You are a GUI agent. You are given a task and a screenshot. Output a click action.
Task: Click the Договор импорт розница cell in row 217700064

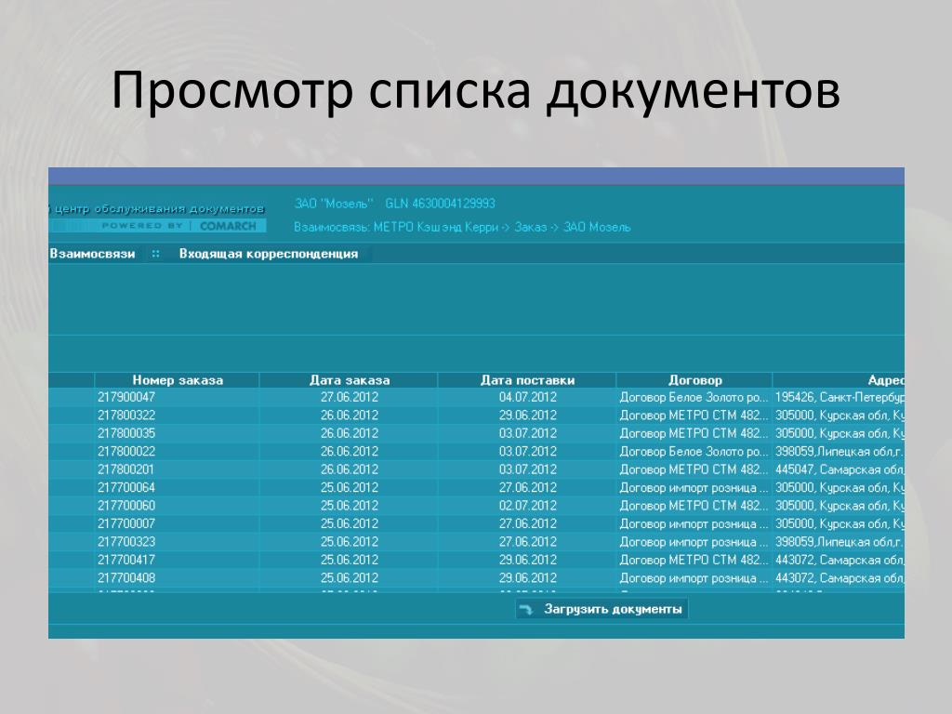694,487
